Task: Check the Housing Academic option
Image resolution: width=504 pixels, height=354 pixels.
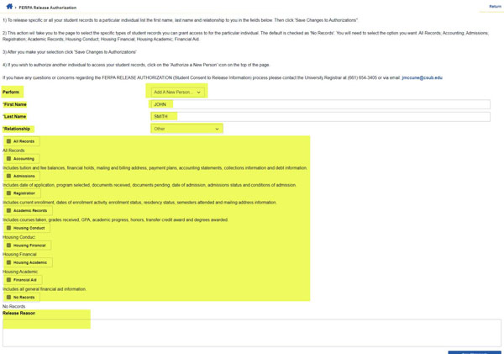Action: tap(9, 262)
